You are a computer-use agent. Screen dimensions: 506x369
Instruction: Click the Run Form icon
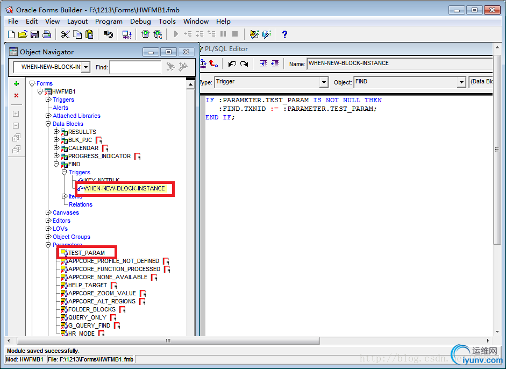pyautogui.click(x=146, y=34)
